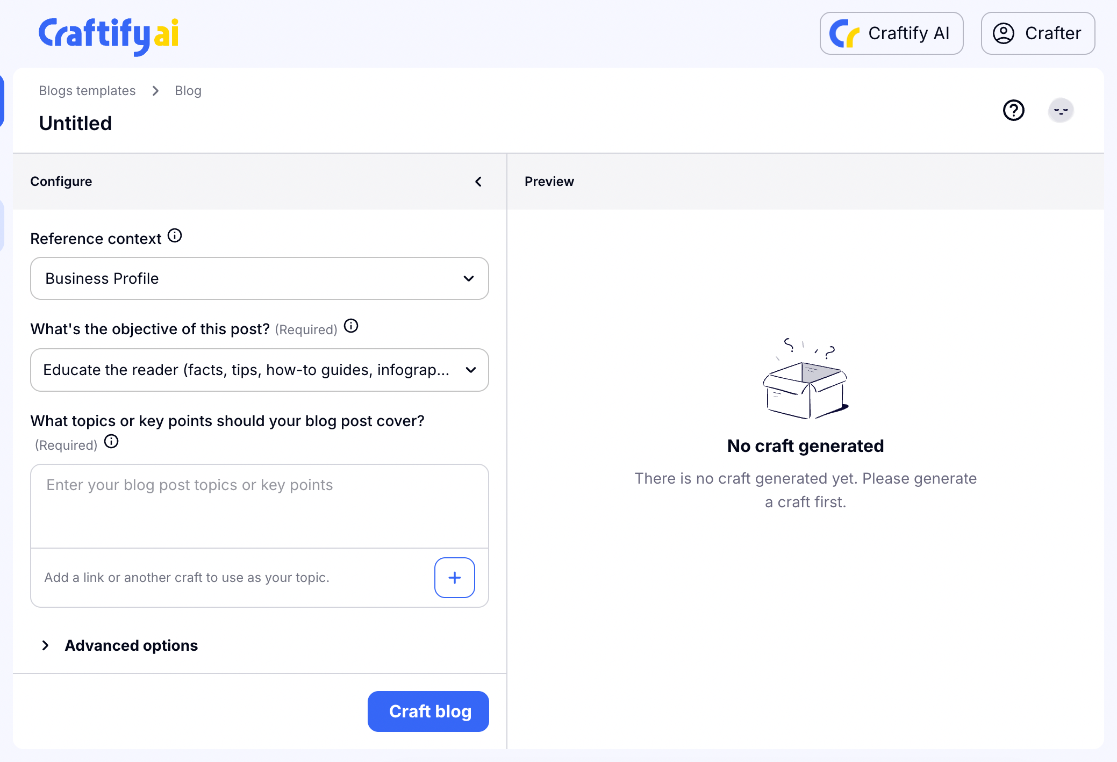
Task: Click into blog post topics text area
Action: (259, 505)
